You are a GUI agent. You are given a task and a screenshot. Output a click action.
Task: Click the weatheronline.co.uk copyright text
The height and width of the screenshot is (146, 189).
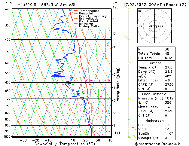(157, 144)
